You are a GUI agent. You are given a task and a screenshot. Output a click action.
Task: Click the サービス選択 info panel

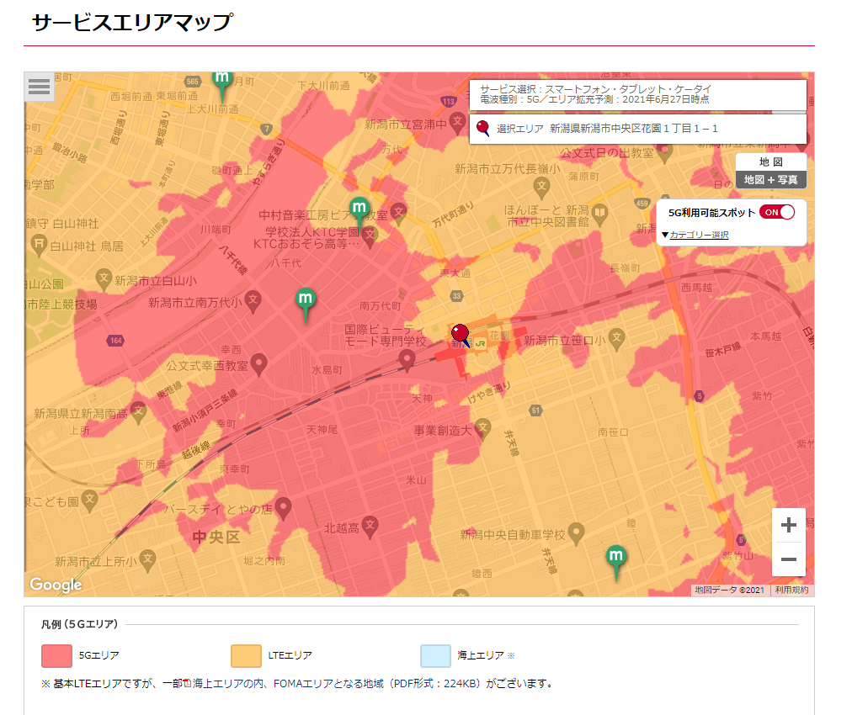[x=638, y=95]
